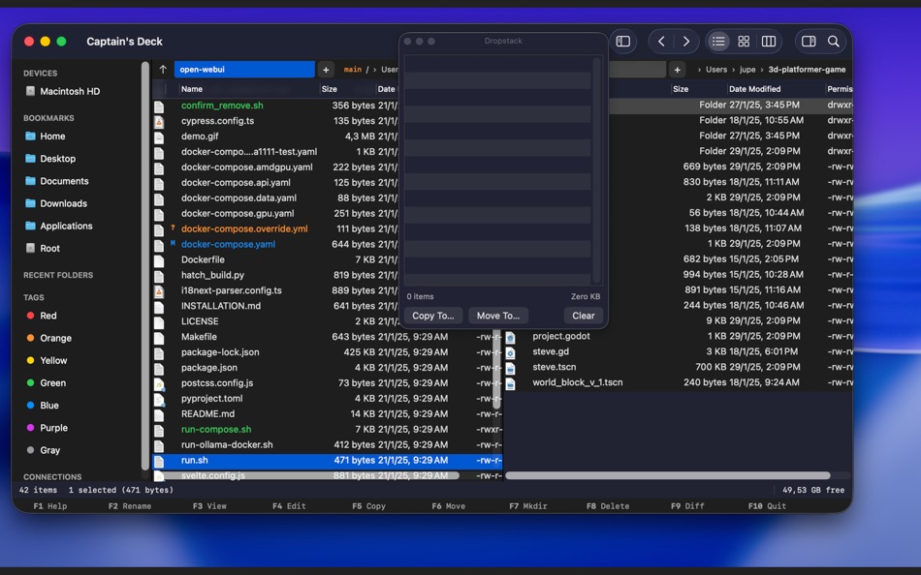Toggle the right inspector panel icon

click(x=809, y=42)
